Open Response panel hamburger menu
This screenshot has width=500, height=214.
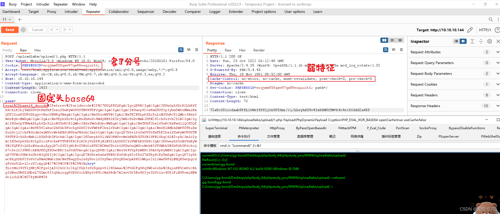pos(401,50)
